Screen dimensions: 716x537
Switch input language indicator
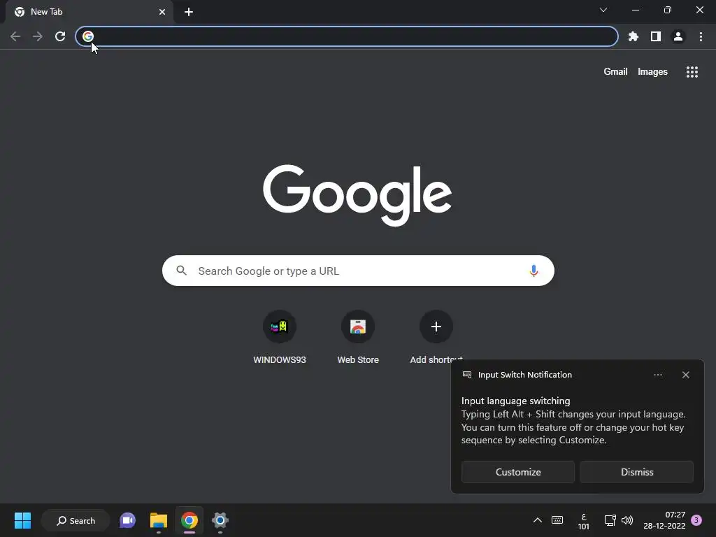[584, 521]
